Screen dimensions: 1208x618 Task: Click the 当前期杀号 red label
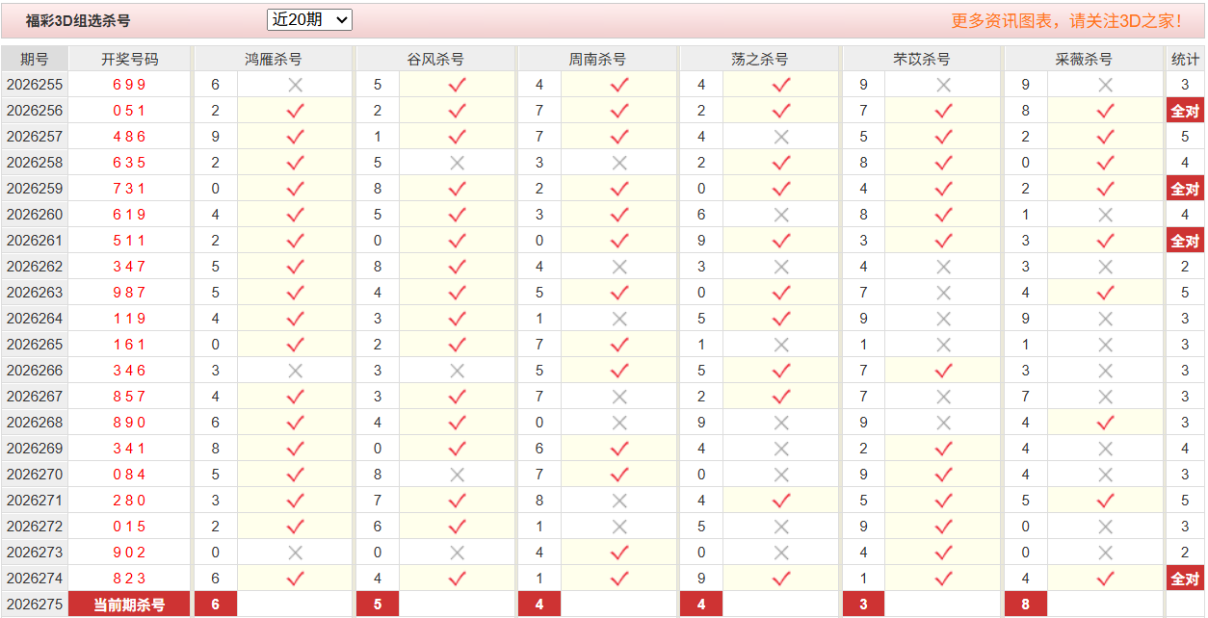click(x=130, y=605)
